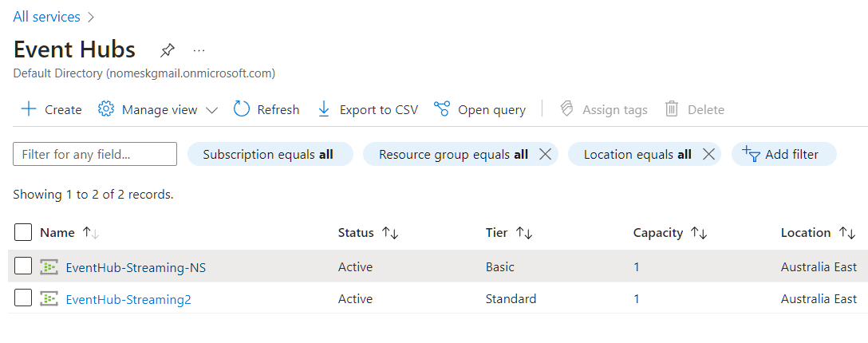Go back to All services breadcrumb

[46, 18]
